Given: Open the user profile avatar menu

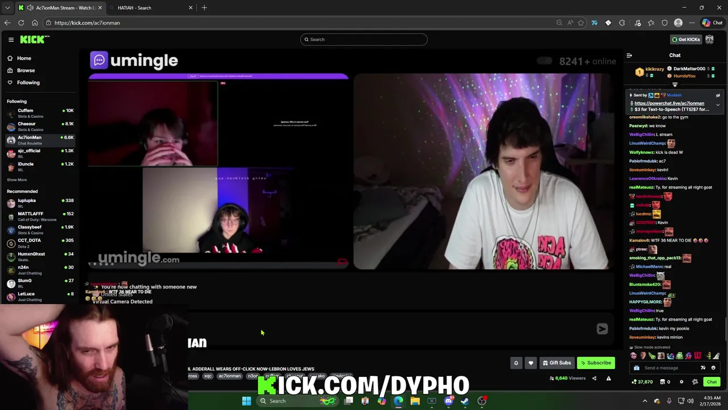Looking at the screenshot, I should pos(709,39).
